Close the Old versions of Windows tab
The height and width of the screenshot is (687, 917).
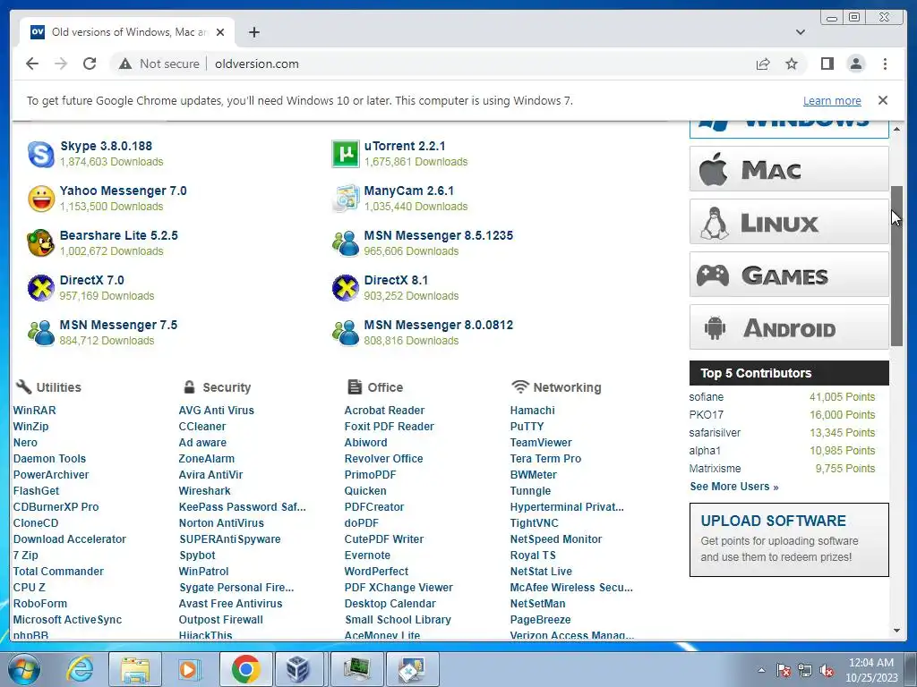click(220, 32)
